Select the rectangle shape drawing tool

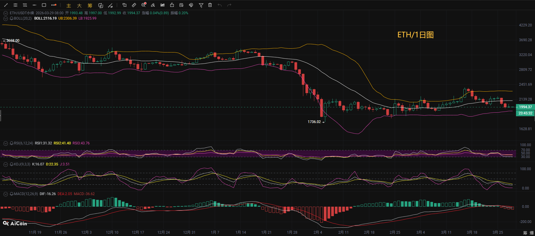44,5
